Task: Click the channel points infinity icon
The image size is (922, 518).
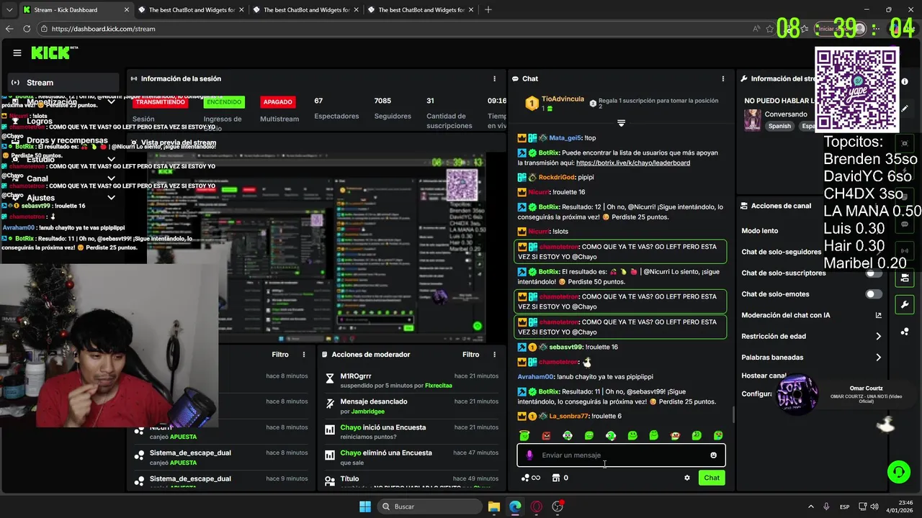Action: [x=531, y=478]
